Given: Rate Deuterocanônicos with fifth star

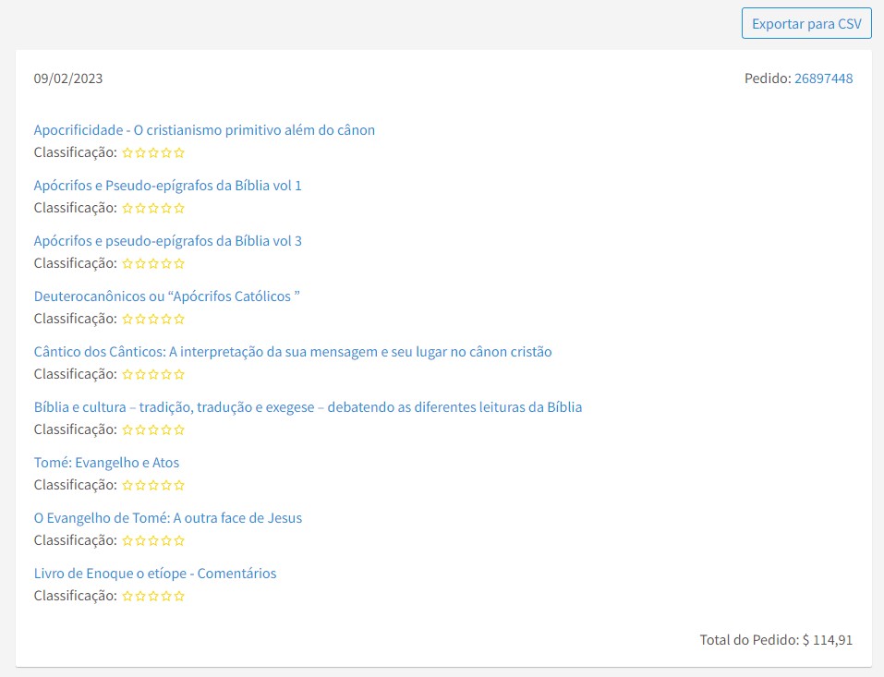Looking at the screenshot, I should pos(179,319).
